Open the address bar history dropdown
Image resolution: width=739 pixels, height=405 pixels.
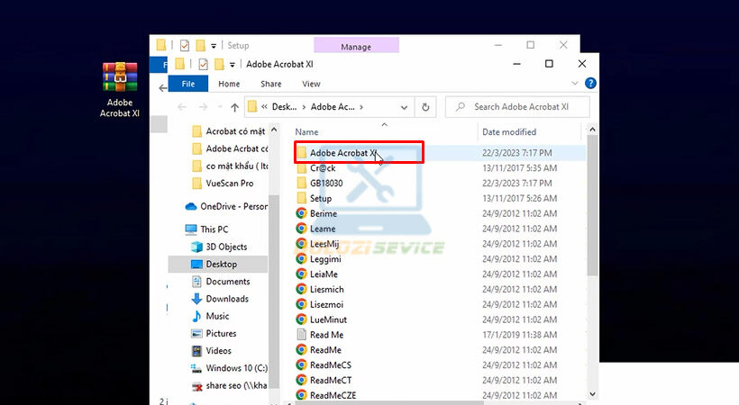(x=404, y=107)
